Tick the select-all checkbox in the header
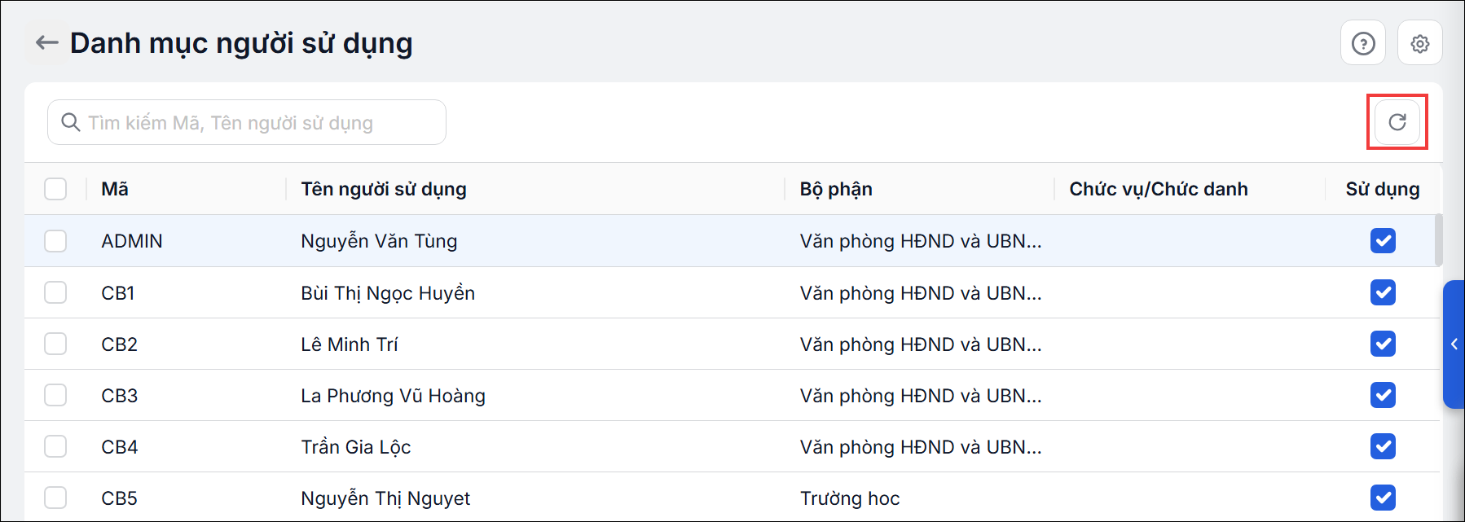Viewport: 1465px width, 522px height. (x=55, y=189)
